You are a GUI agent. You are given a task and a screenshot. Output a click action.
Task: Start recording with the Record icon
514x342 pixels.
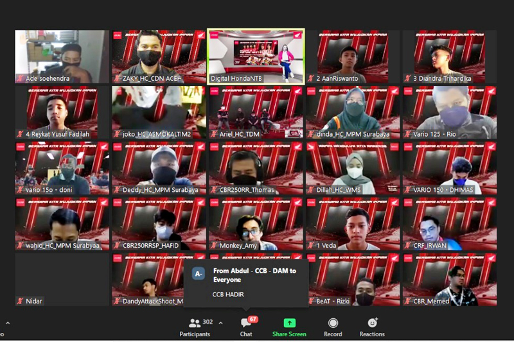(x=333, y=323)
